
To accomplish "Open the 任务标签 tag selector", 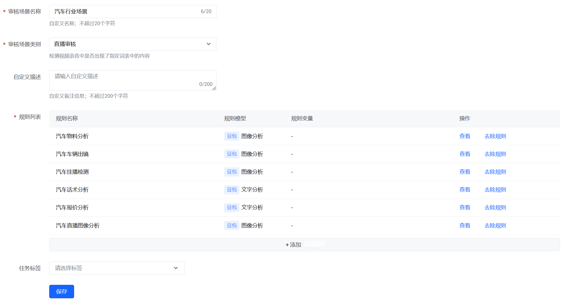I will click(116, 268).
